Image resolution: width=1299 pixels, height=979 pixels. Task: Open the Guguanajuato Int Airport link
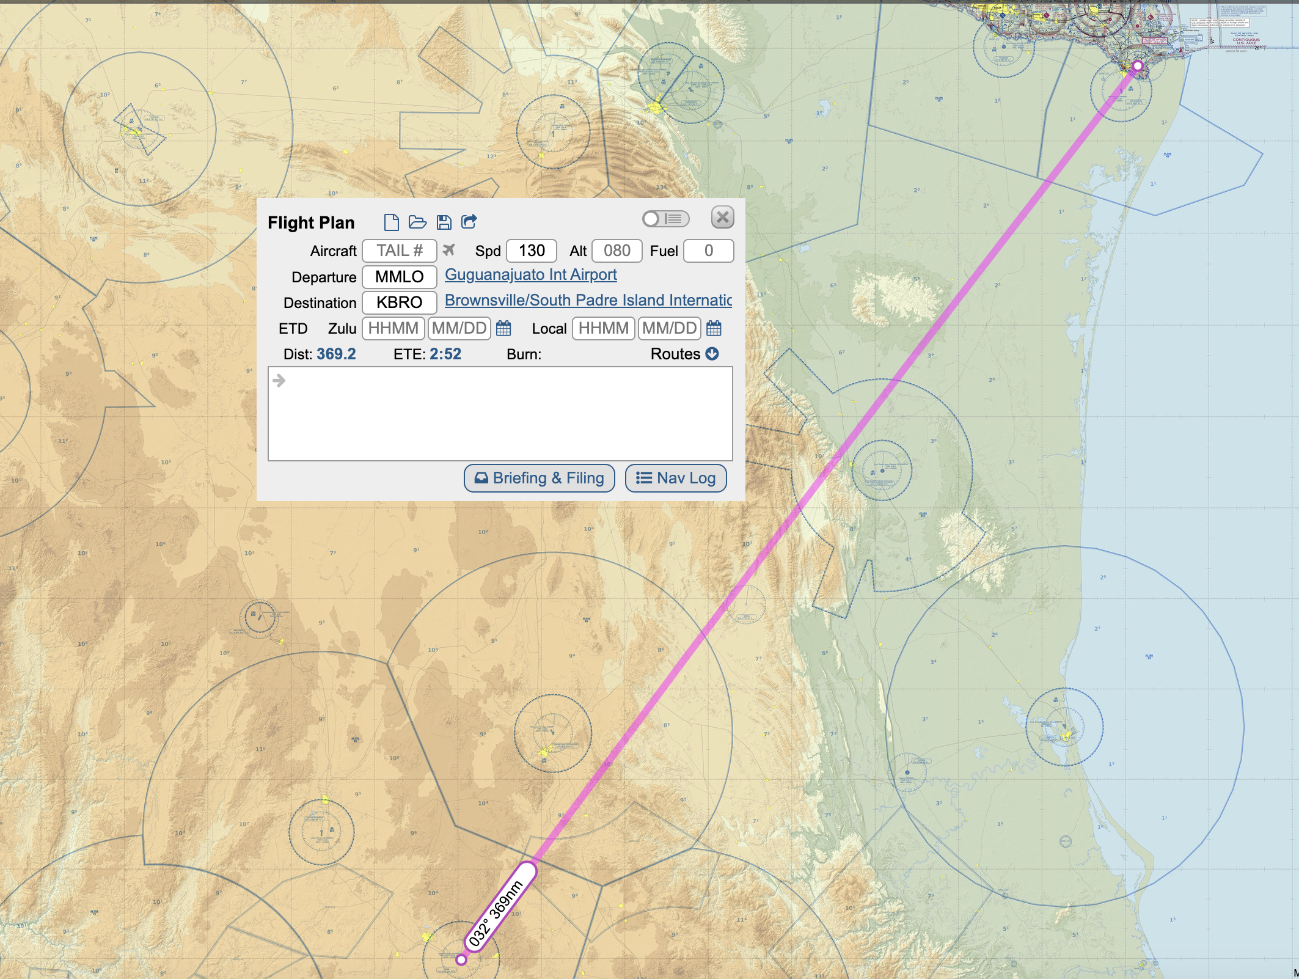(531, 275)
